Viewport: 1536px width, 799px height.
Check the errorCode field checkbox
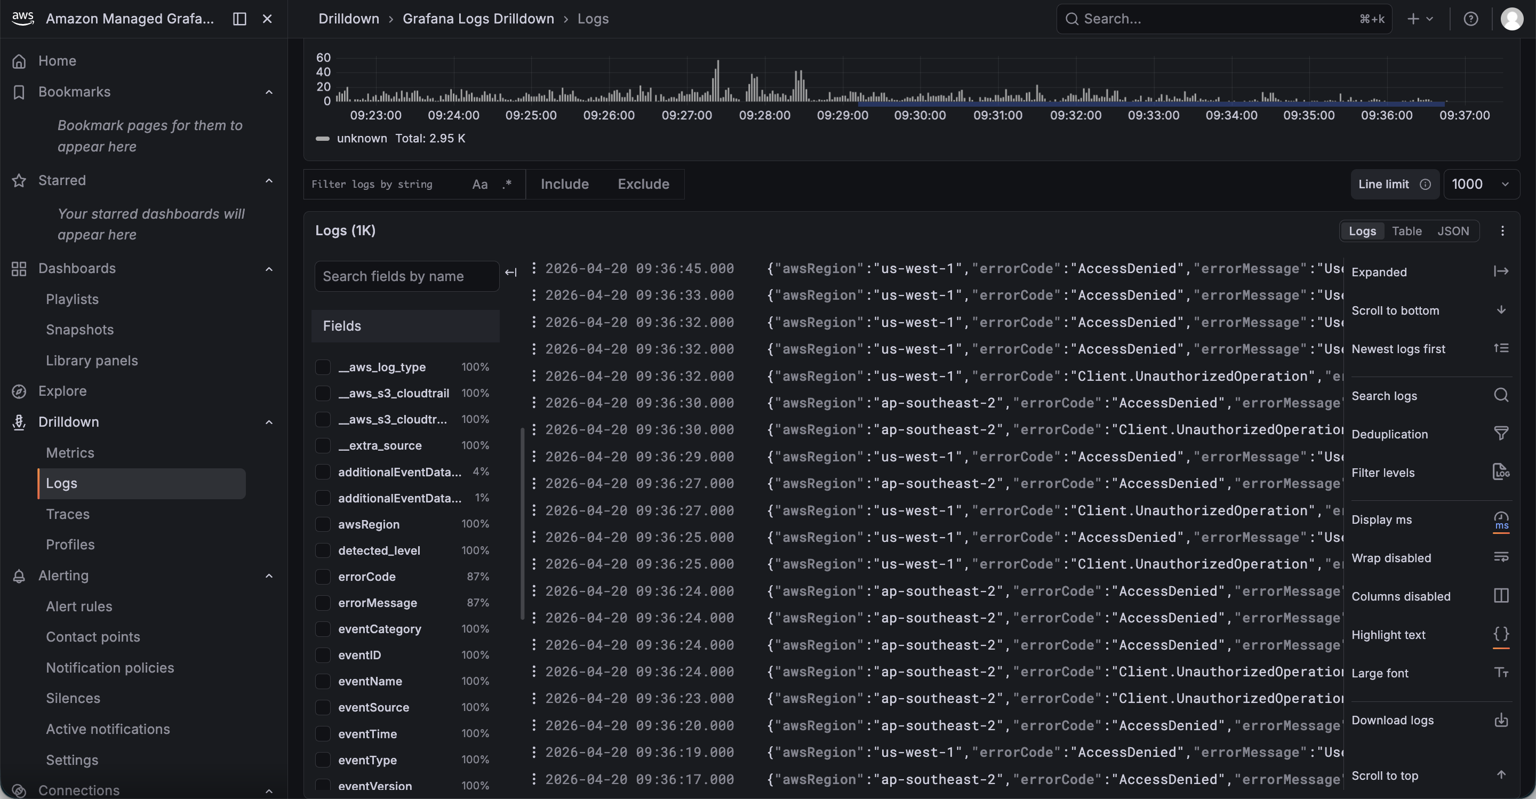[323, 577]
